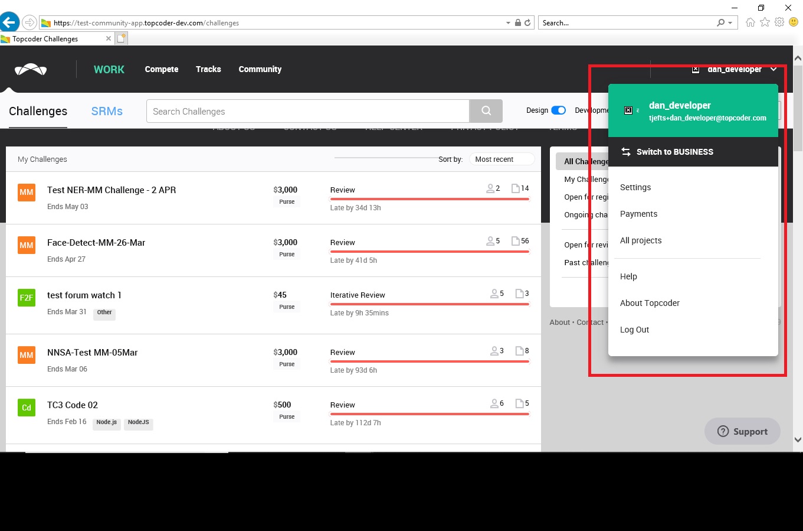Click the switch arrows icon beside Switch to BUSINESS
The width and height of the screenshot is (803, 531).
(x=626, y=152)
